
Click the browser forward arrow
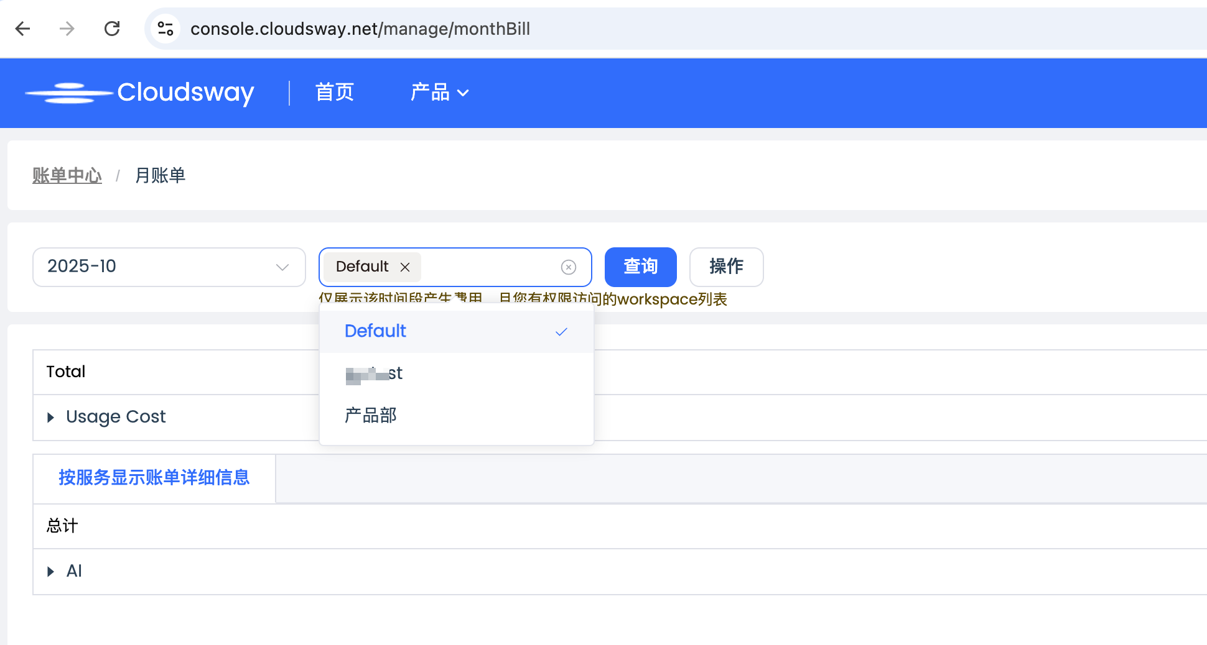click(67, 29)
